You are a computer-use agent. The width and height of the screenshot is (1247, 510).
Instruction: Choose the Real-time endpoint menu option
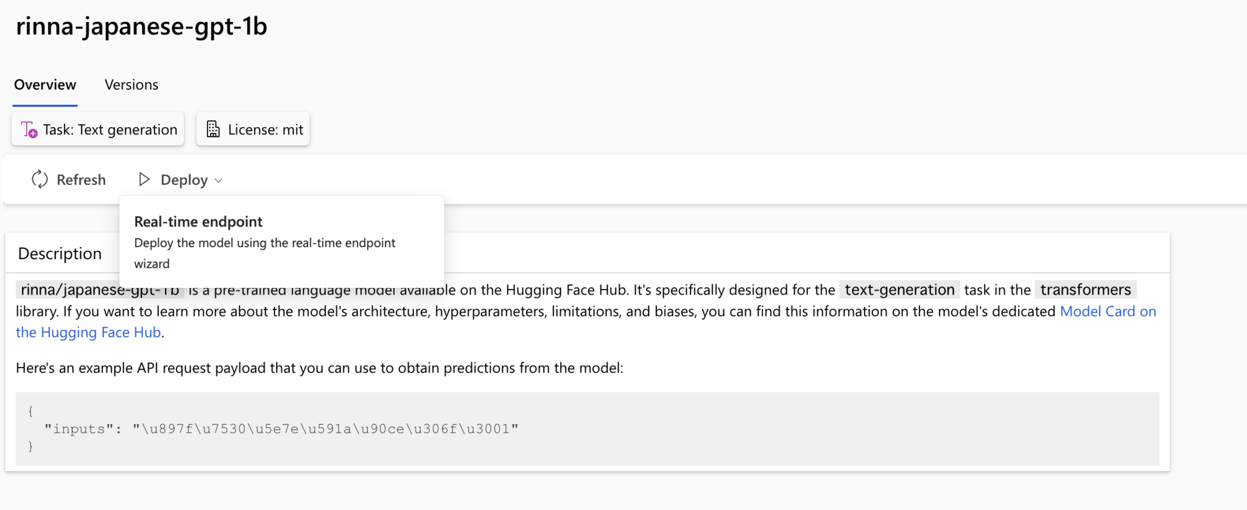198,222
